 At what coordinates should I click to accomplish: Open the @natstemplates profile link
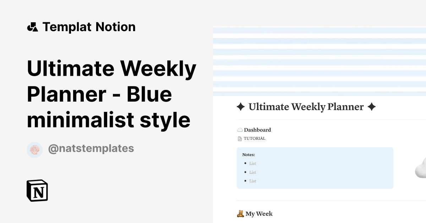pos(91,148)
